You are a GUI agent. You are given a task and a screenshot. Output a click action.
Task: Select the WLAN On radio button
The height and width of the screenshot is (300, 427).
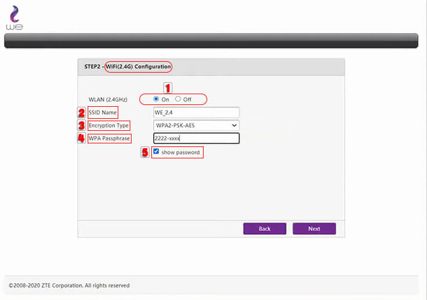click(x=156, y=99)
